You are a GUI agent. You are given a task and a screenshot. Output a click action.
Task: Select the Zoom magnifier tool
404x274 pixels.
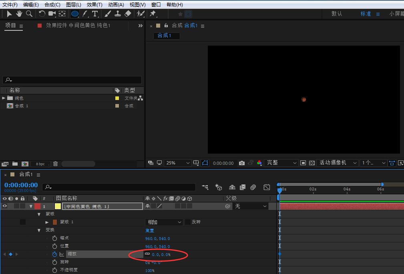[x=29, y=14]
